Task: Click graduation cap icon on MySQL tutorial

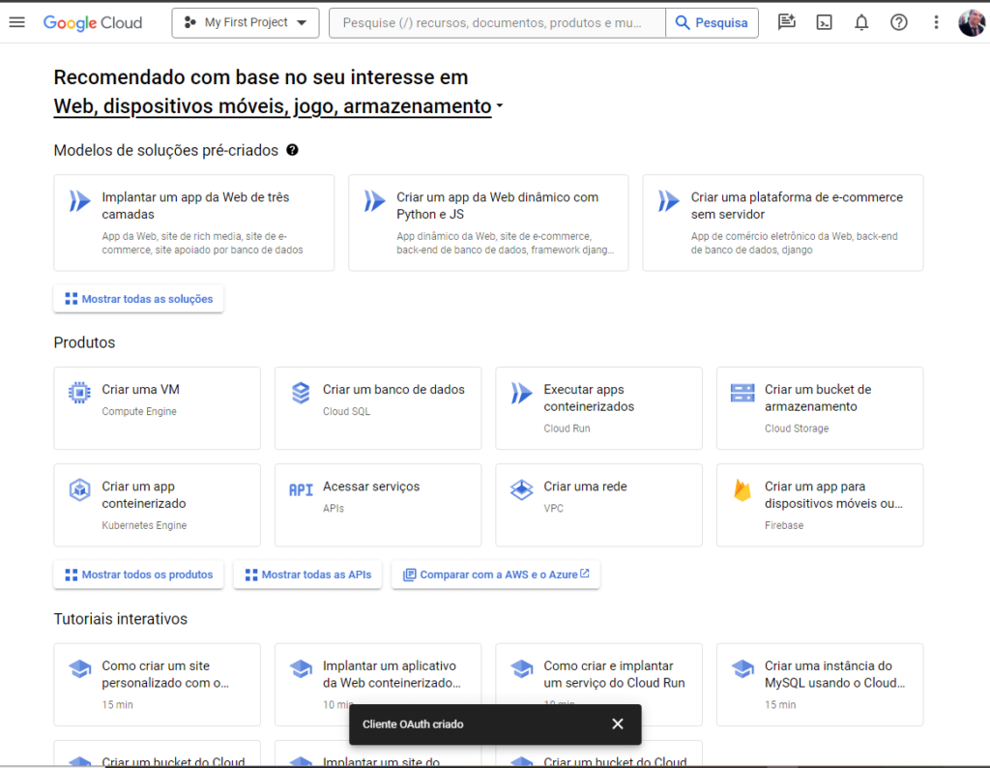Action: click(x=742, y=668)
